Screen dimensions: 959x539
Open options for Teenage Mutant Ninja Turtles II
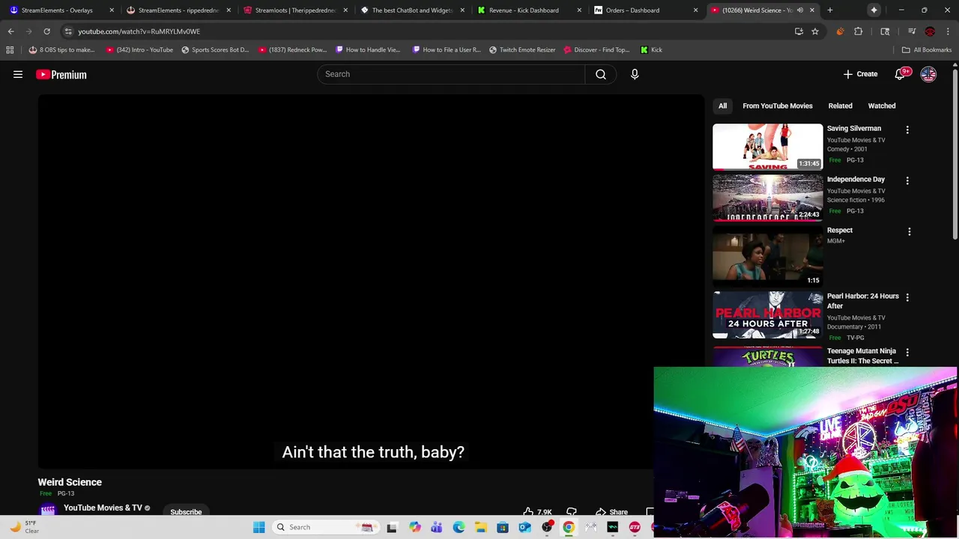pos(907,352)
